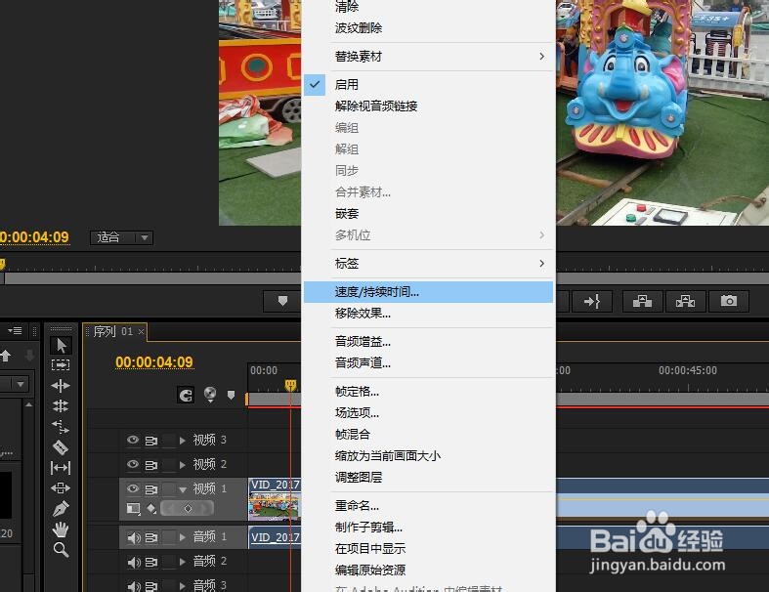The width and height of the screenshot is (769, 592).
Task: Toggle sync lock for Audio 1 track
Action: tap(151, 537)
